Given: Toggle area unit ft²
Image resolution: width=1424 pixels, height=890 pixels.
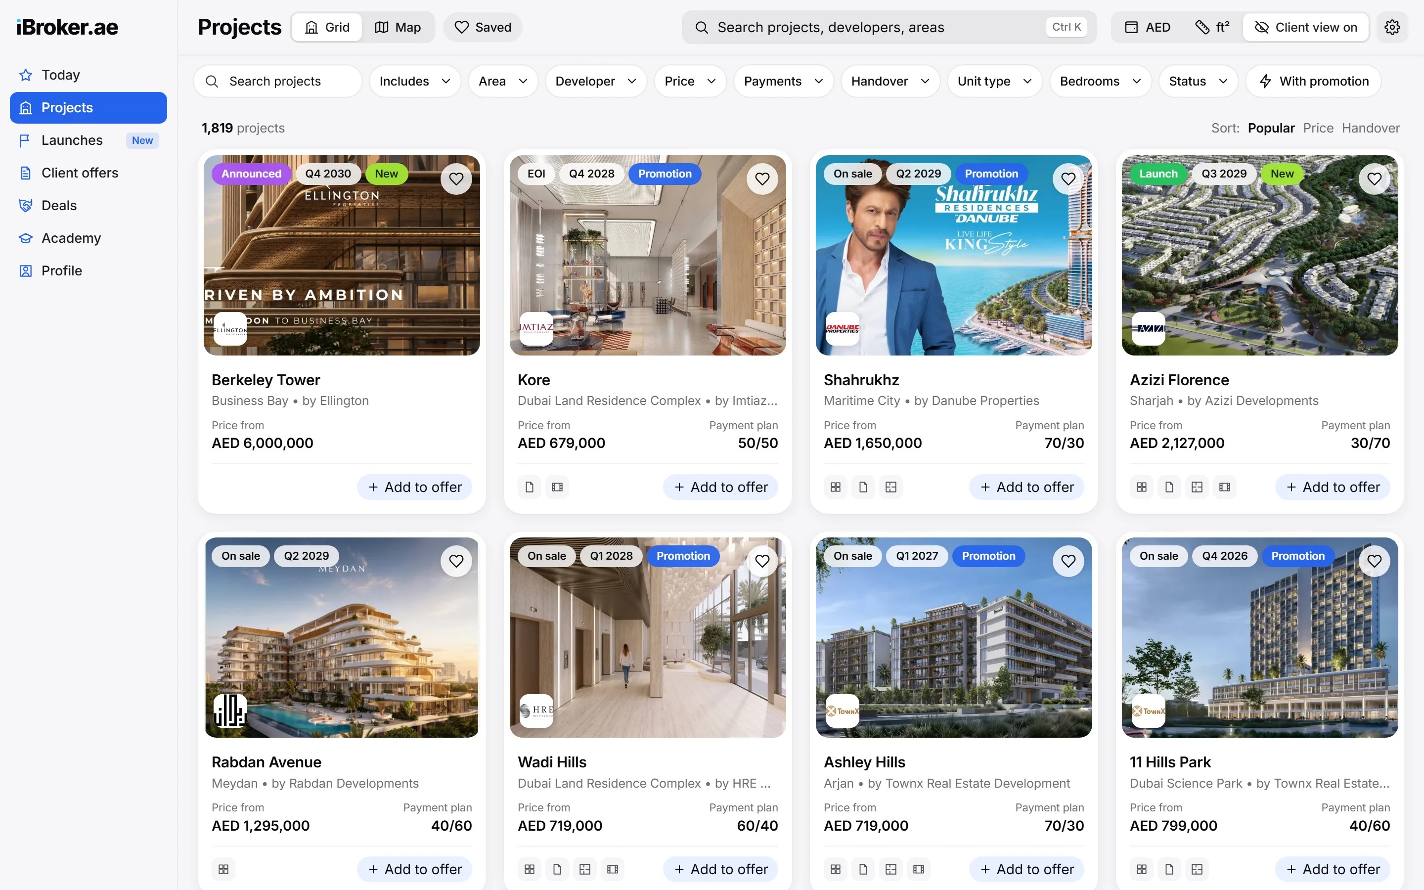Looking at the screenshot, I should tap(1212, 27).
